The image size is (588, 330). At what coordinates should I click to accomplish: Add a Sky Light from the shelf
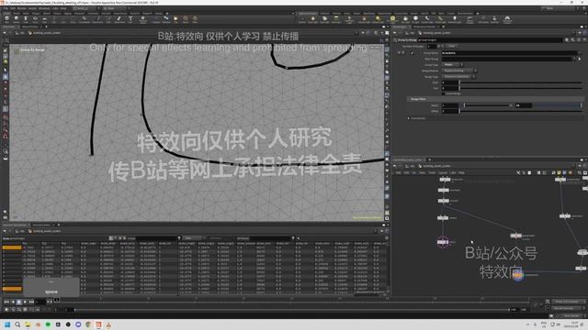[x=405, y=19]
